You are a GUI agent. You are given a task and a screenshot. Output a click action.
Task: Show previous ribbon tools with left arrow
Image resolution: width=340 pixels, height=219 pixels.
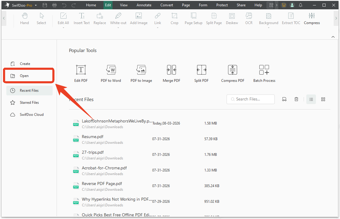[x=4, y=18]
